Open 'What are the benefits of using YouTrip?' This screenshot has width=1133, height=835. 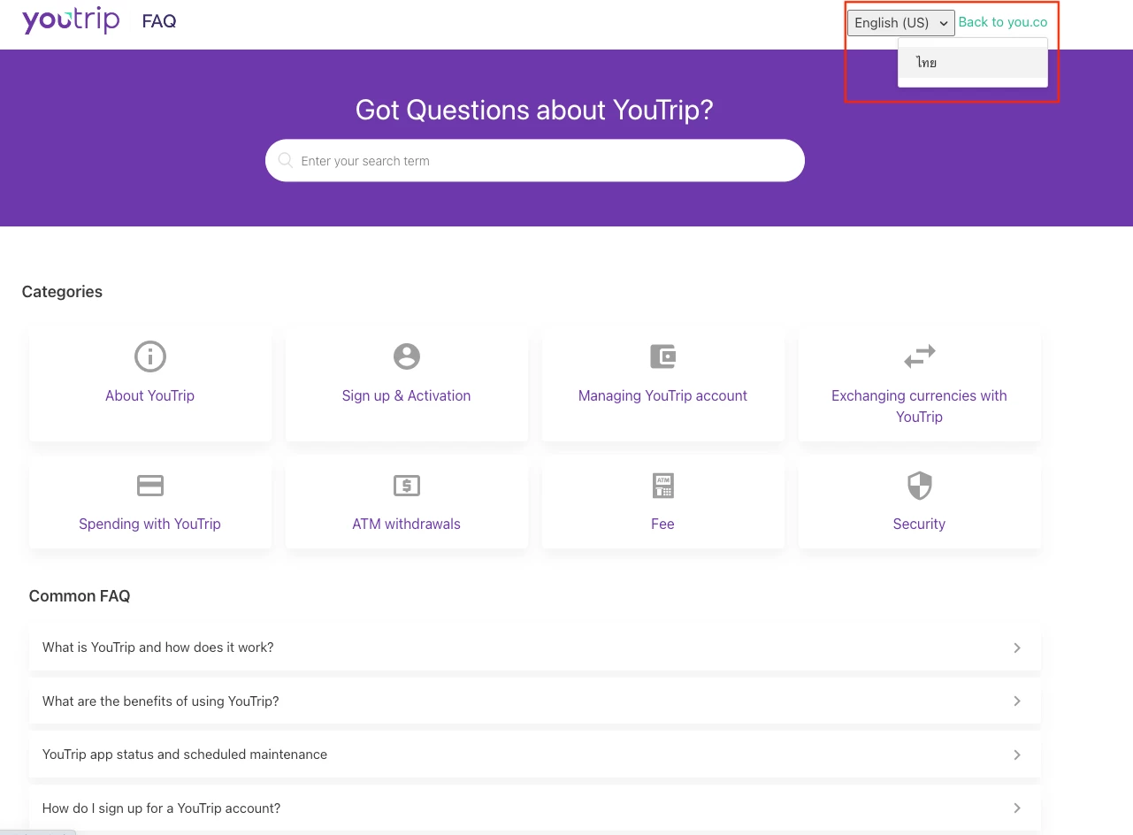[535, 701]
